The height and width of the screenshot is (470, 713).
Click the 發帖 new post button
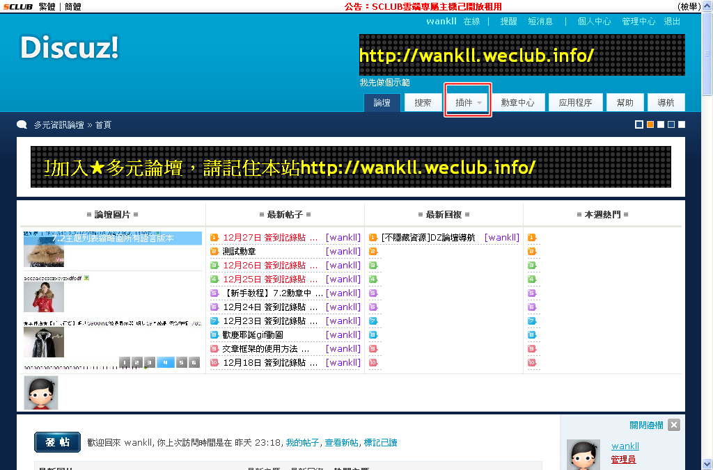(57, 442)
